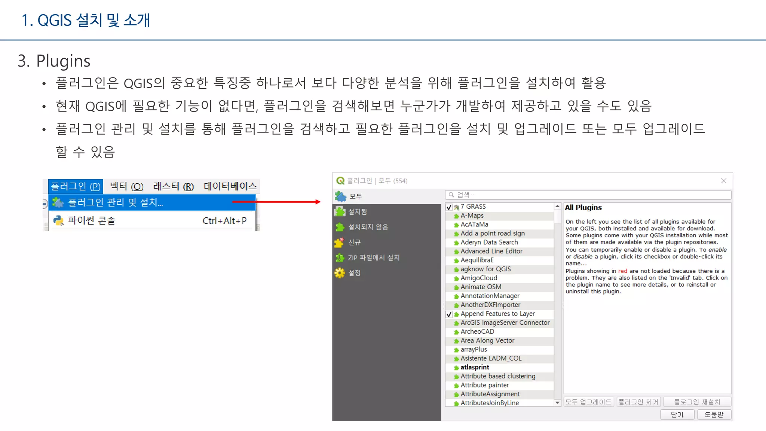
Task: Click the yellow star puzzle icon for 신규
Action: coord(339,242)
